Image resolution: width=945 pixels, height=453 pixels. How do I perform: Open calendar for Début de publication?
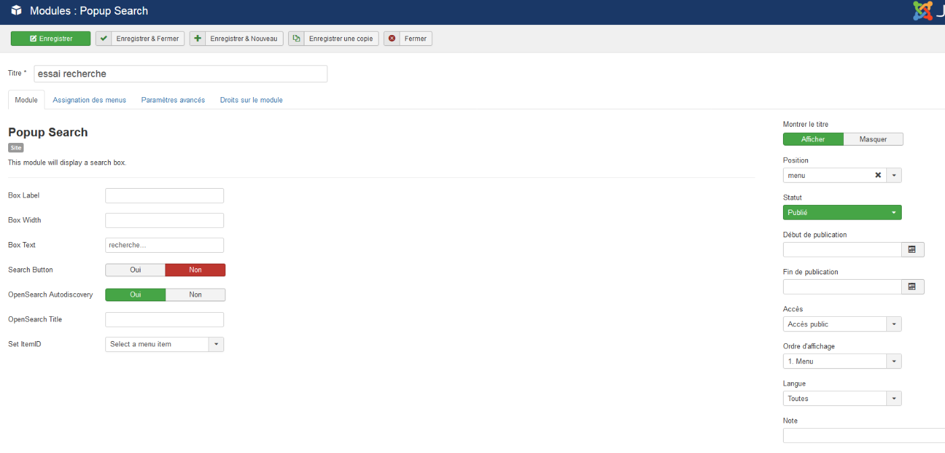[912, 249]
